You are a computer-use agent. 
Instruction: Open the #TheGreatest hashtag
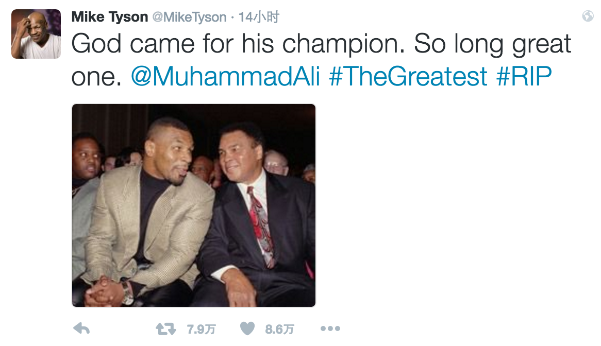(408, 77)
